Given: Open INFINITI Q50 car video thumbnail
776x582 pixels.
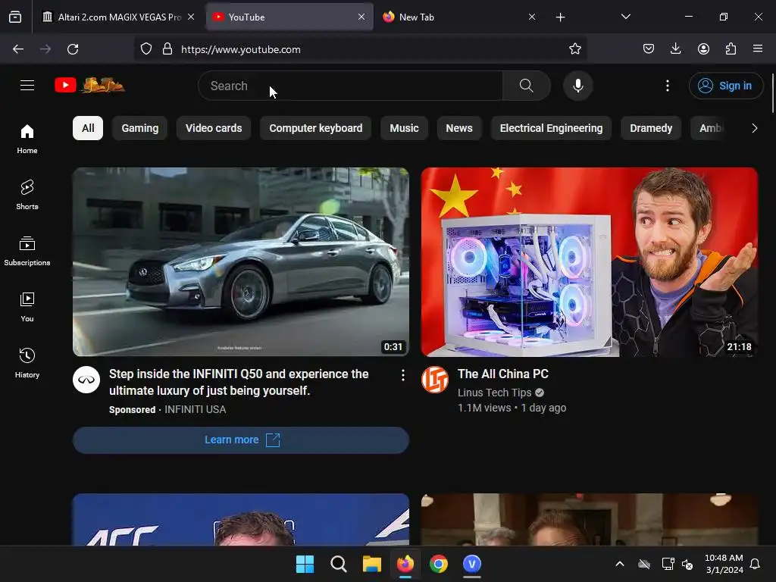Looking at the screenshot, I should [241, 261].
